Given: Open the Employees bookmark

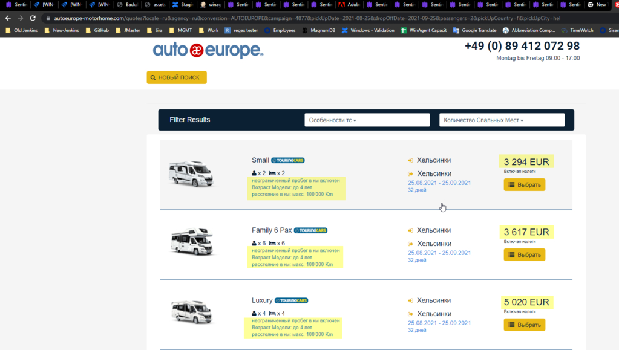Looking at the screenshot, I should 280,30.
